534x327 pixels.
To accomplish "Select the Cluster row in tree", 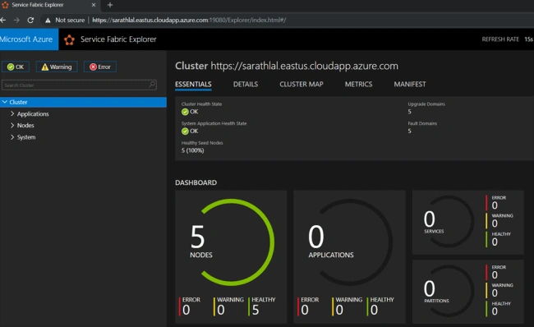I will 83,102.
